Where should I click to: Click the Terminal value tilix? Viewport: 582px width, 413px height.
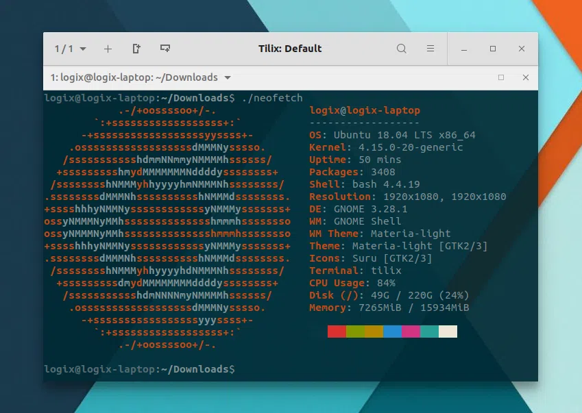tap(386, 271)
